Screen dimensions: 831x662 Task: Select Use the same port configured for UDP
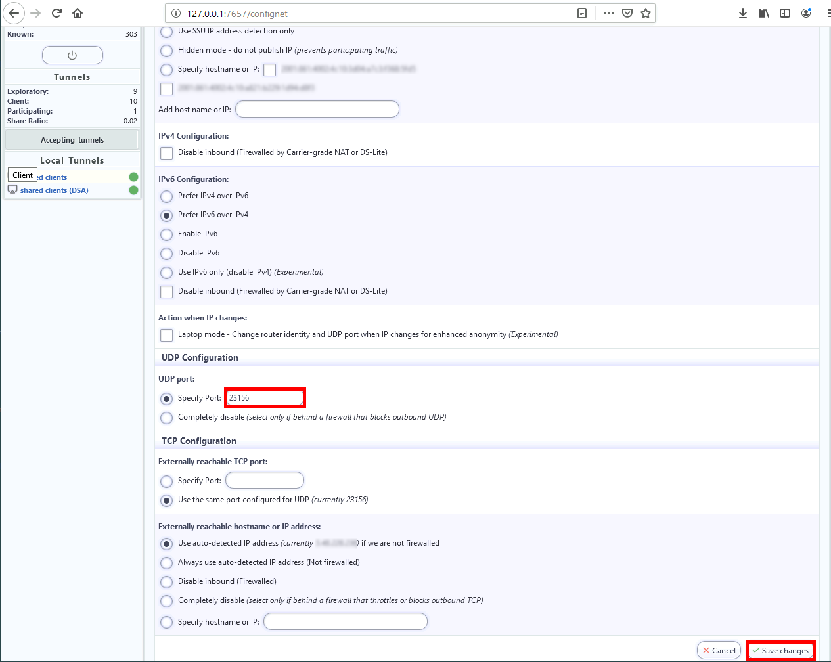pos(167,500)
